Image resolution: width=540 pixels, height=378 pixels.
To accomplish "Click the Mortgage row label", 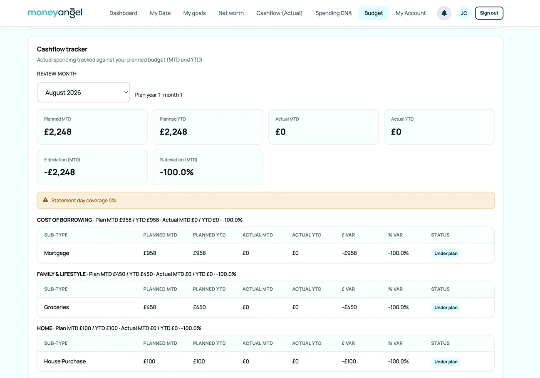I will pos(57,253).
